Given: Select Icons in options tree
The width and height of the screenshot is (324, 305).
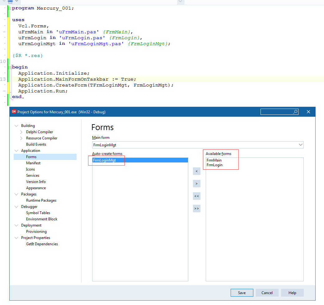Looking at the screenshot, I should [x=31, y=169].
